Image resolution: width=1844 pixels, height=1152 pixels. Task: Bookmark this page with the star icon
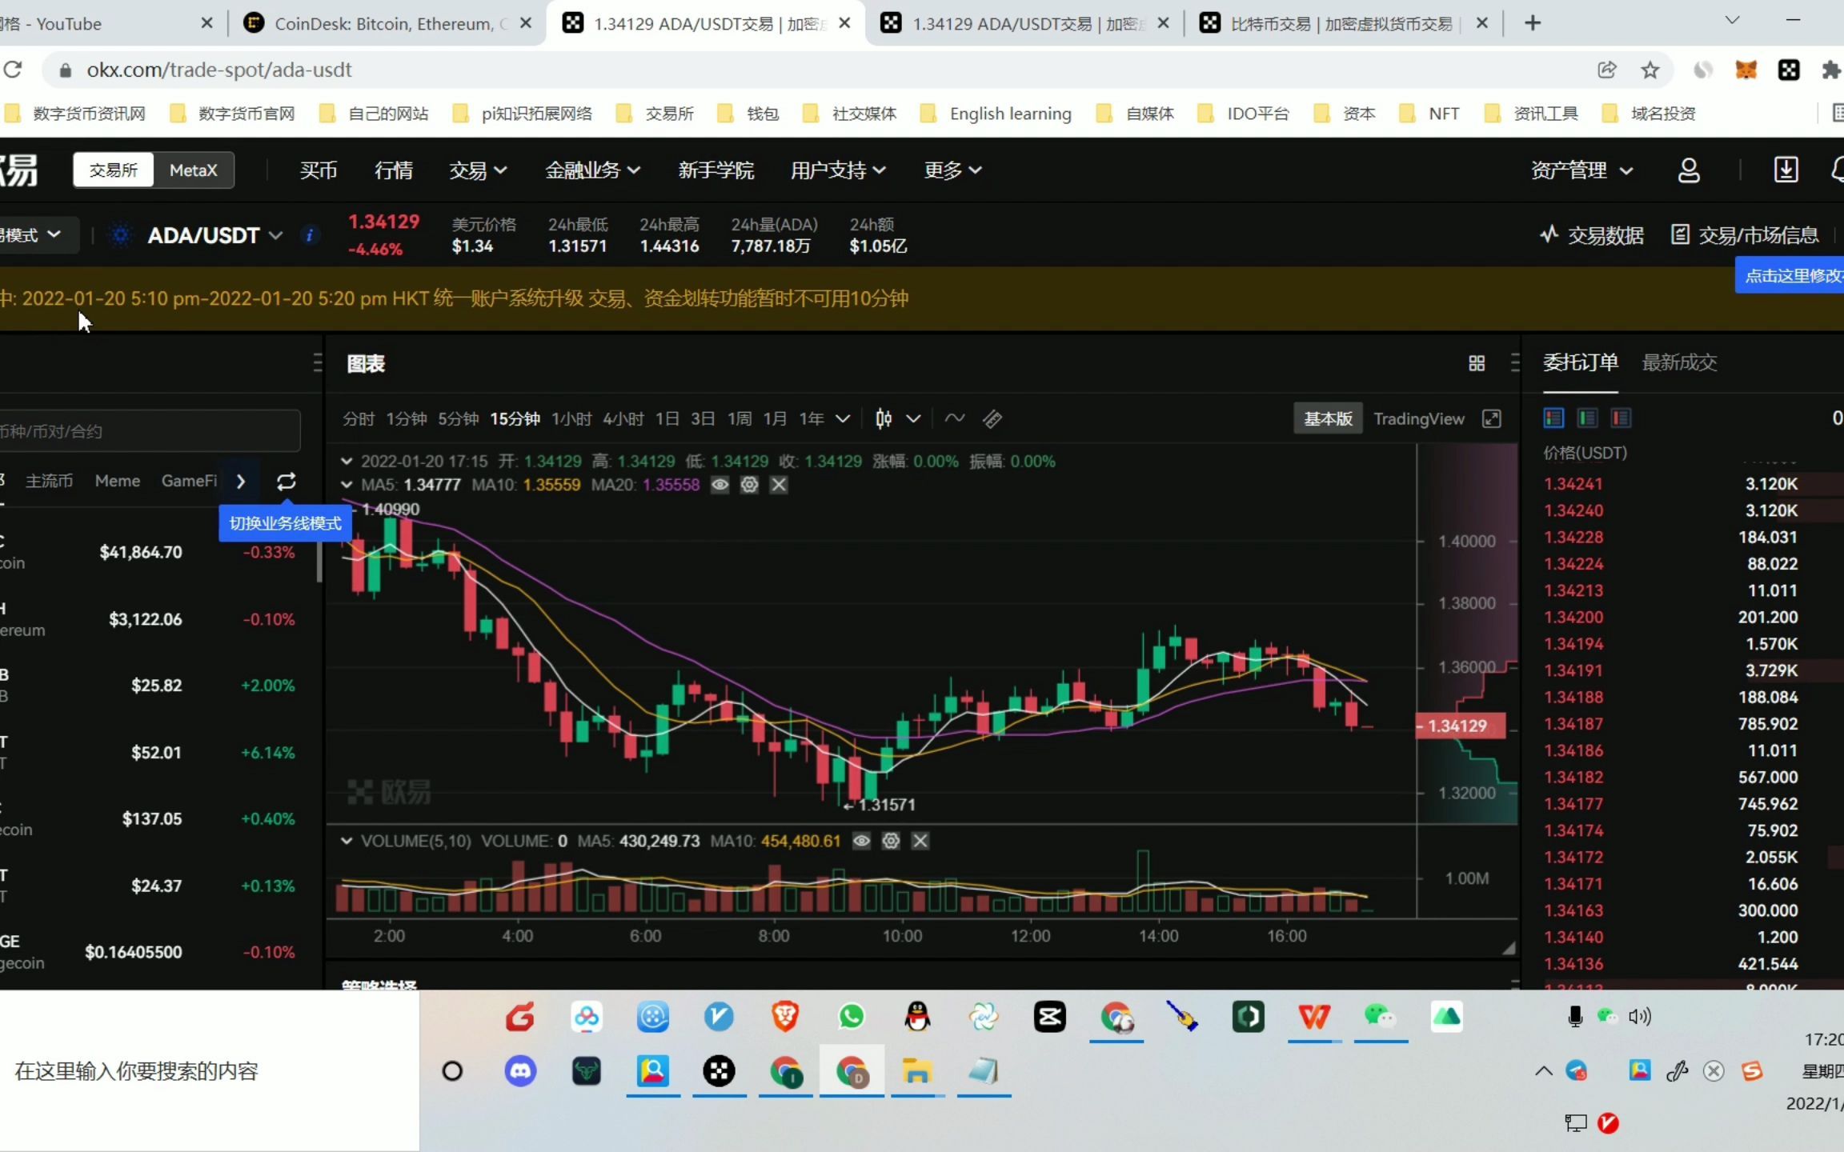click(1650, 70)
